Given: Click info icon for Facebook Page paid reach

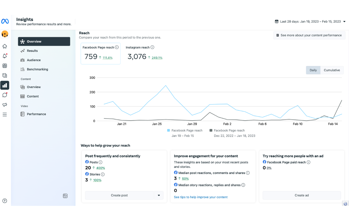Looking at the screenshot, I should coord(309,162).
